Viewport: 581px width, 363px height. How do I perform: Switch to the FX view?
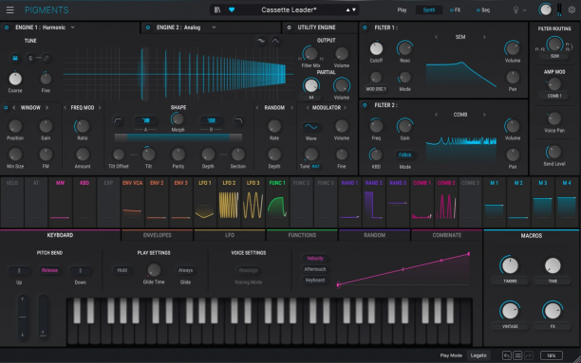coord(456,10)
